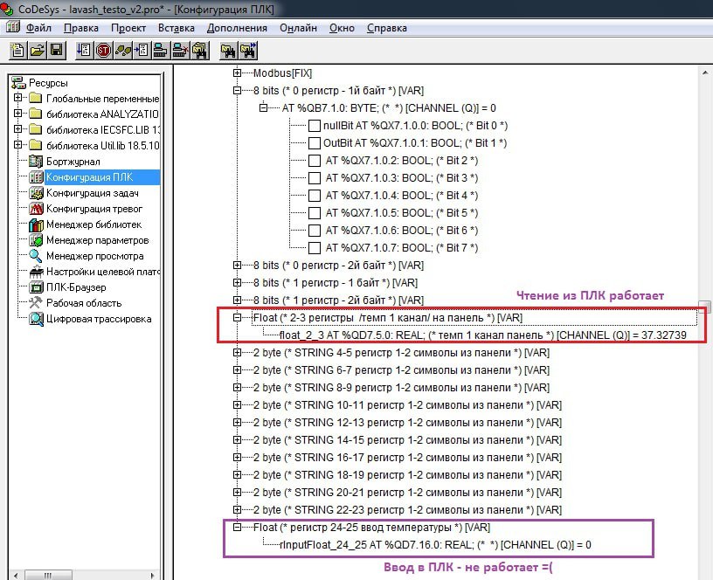Click the red ST stop icon
Screen dimensions: 713x580
pos(104,51)
